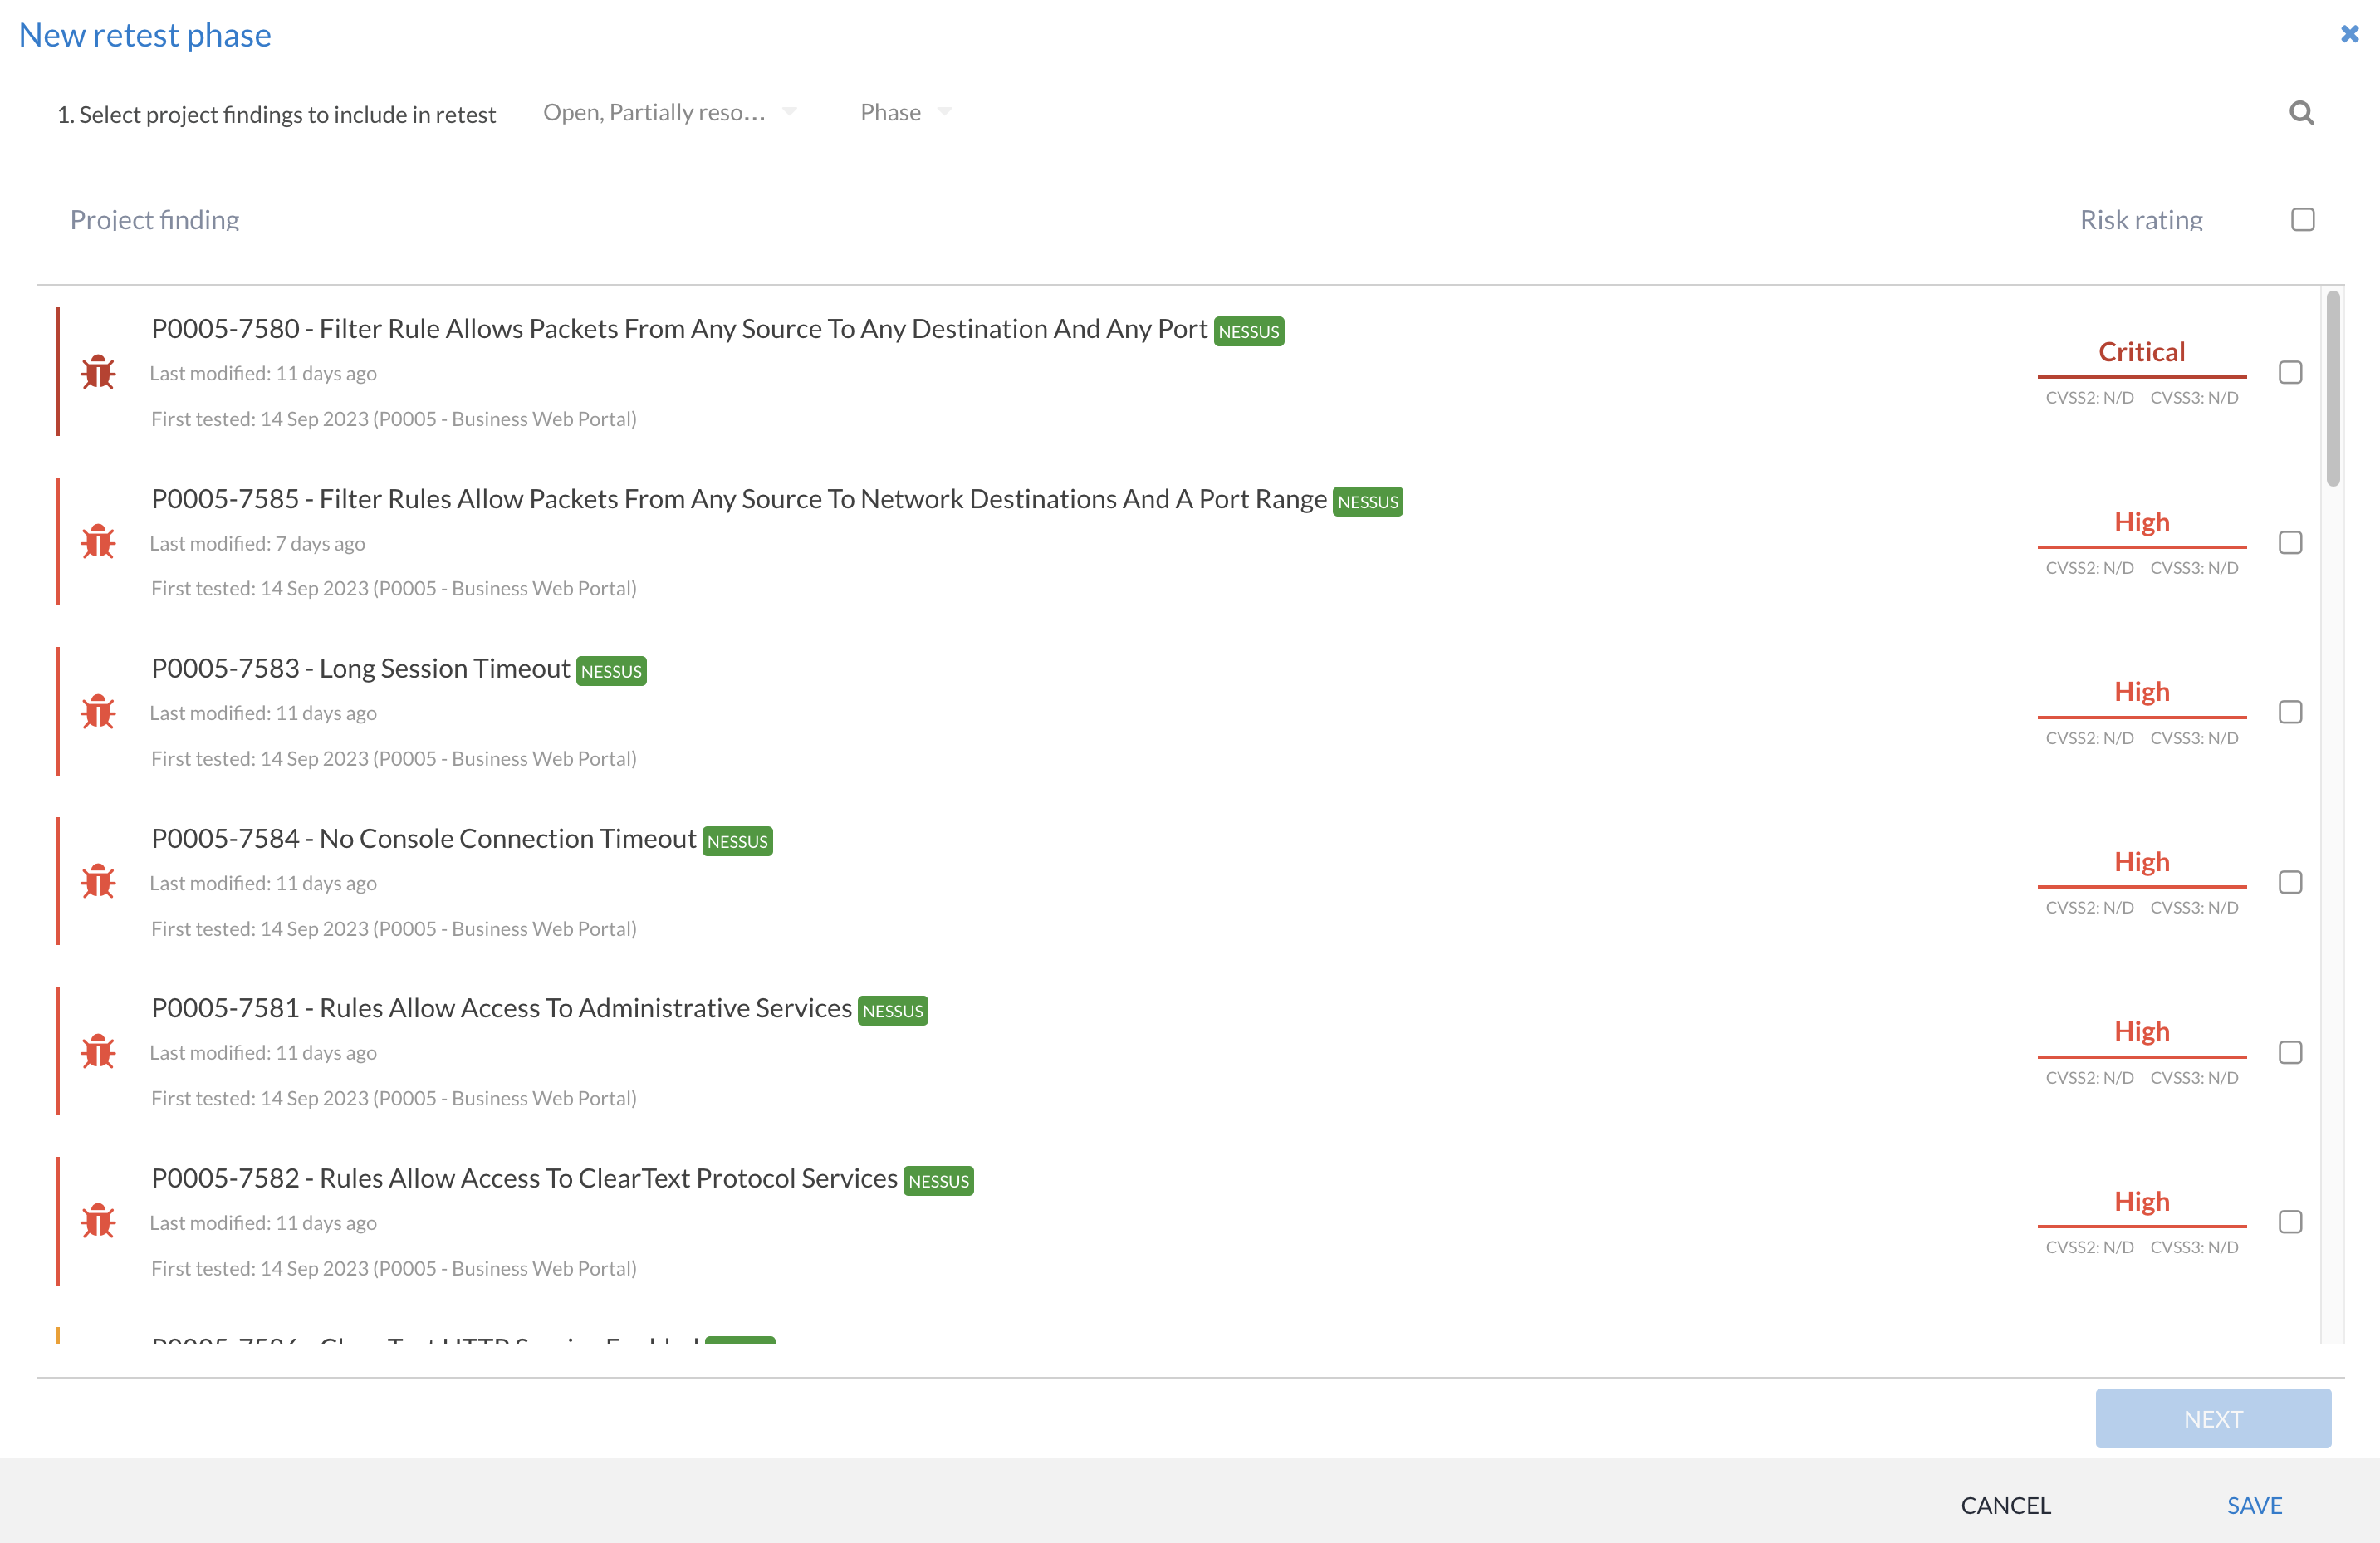Click bug icon for finding P0005-7585

(x=98, y=542)
